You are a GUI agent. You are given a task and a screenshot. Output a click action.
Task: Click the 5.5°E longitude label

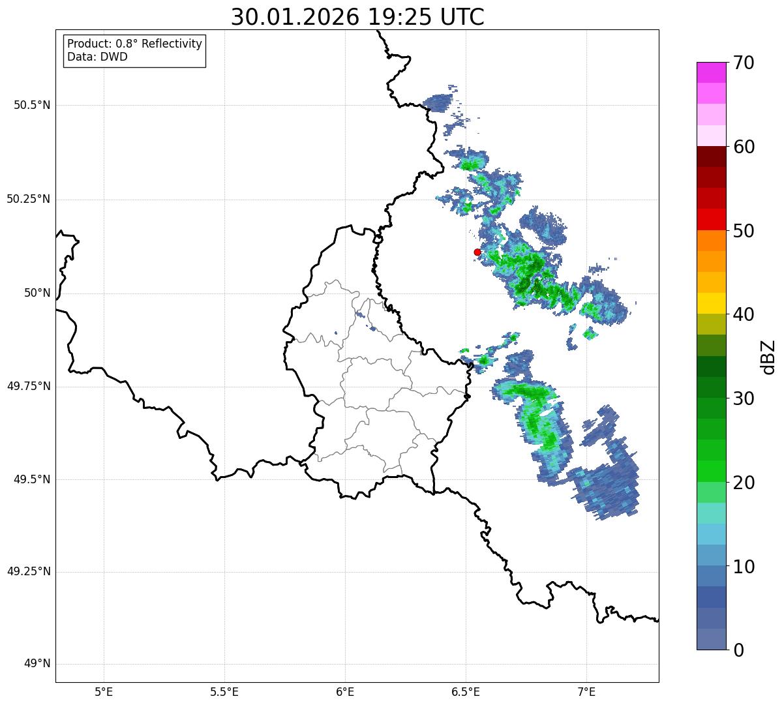[x=224, y=692]
